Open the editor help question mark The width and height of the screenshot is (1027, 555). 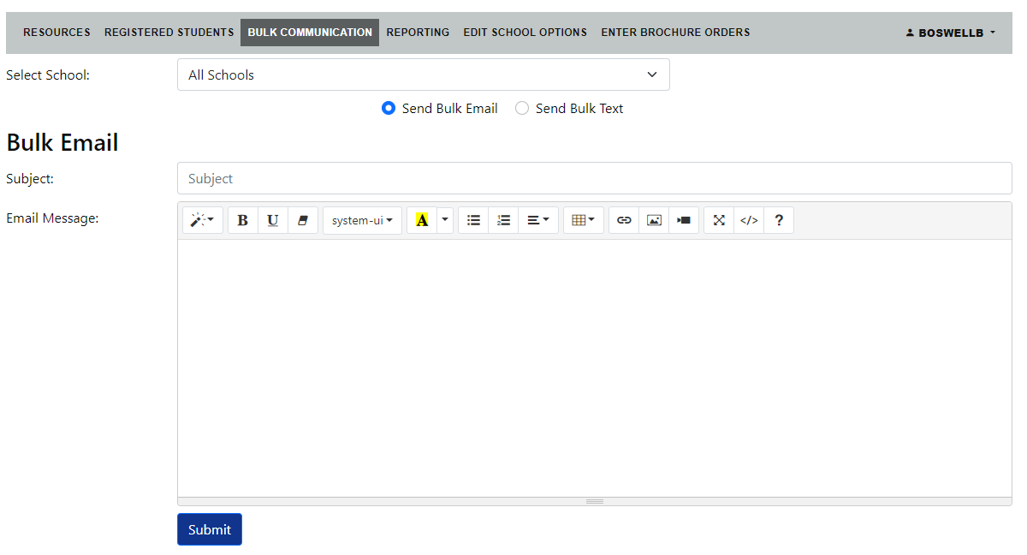coord(779,220)
